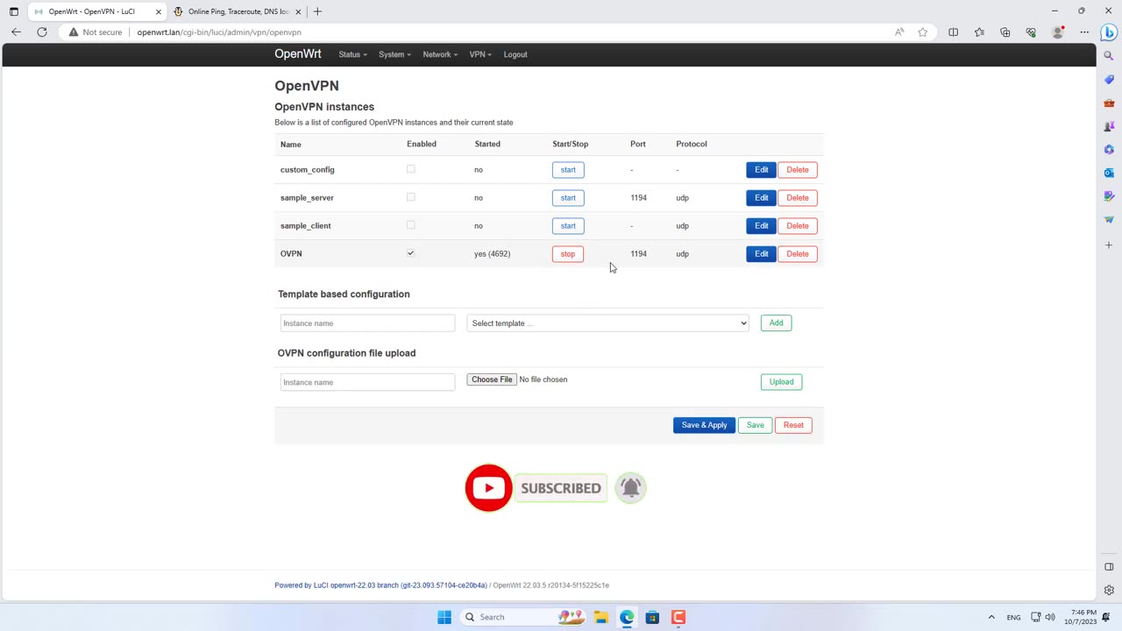Image resolution: width=1122 pixels, height=631 pixels.
Task: Open sidebar settings gear icon
Action: (x=1109, y=590)
